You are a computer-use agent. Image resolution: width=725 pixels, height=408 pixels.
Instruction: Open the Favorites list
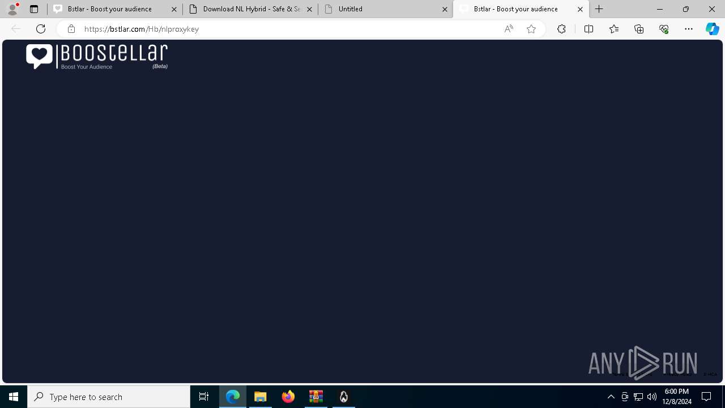(x=614, y=29)
